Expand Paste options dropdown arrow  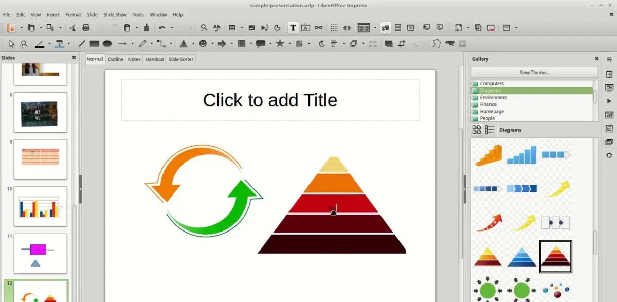click(x=136, y=28)
